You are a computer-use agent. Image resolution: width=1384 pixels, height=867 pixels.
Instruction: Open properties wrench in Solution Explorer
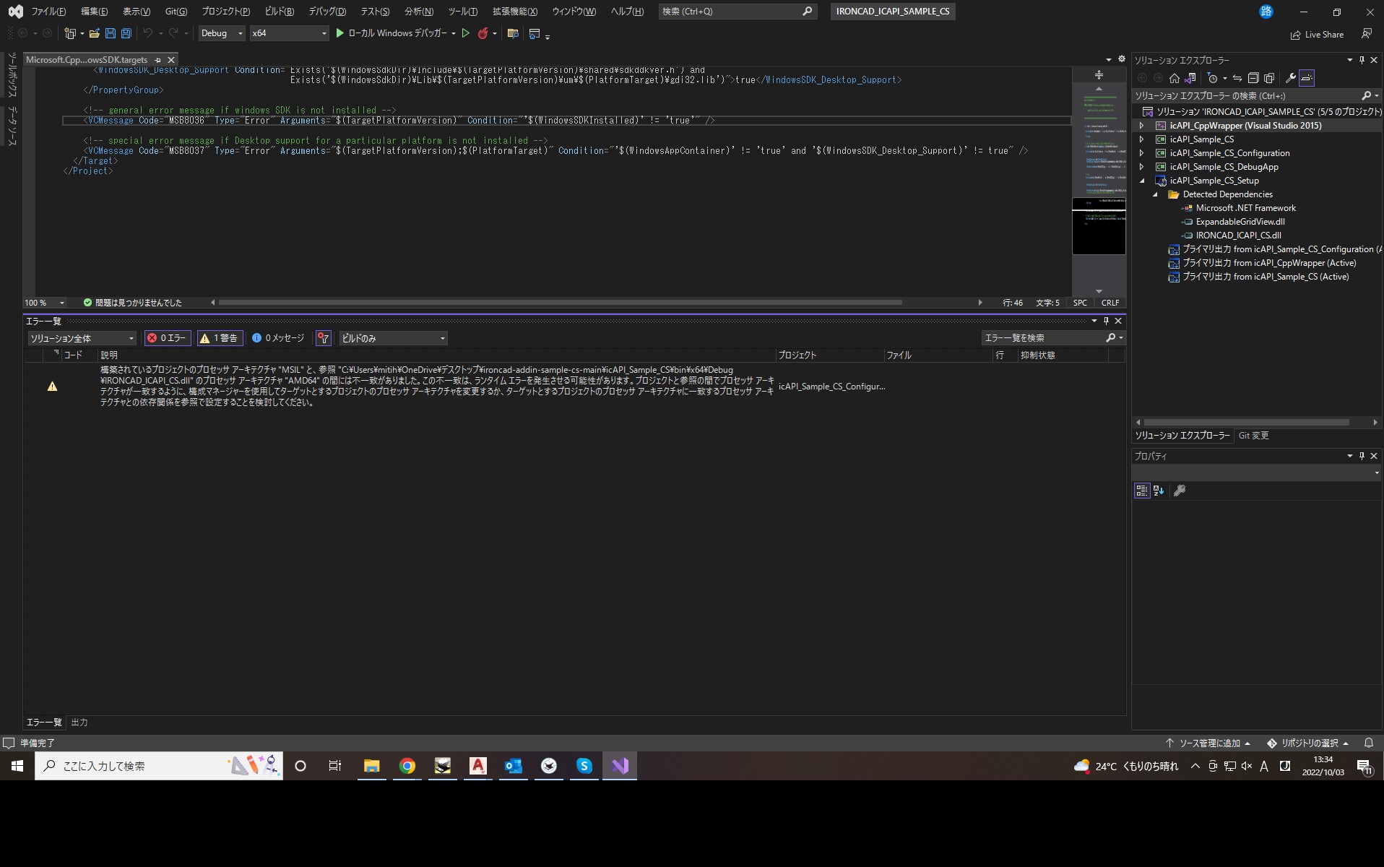[1290, 78]
